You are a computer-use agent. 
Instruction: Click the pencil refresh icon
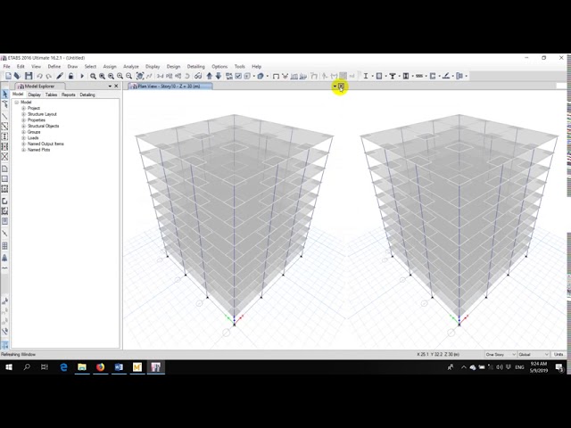point(60,76)
